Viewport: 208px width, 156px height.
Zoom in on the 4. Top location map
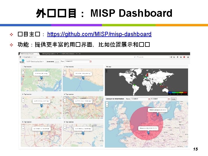coord(65,99)
